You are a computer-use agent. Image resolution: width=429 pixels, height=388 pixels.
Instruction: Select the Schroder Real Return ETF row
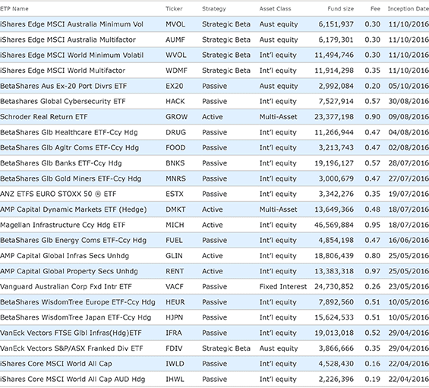point(214,117)
